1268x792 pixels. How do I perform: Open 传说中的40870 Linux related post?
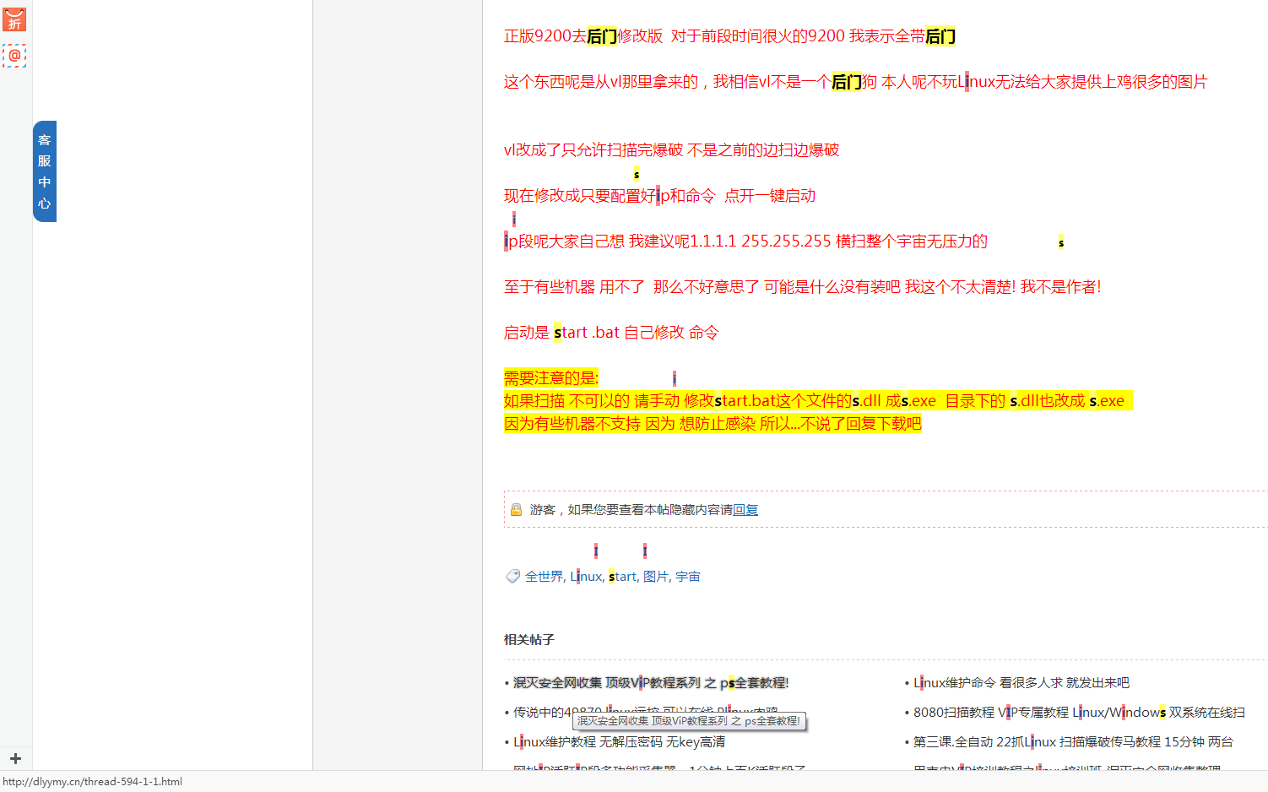(646, 712)
